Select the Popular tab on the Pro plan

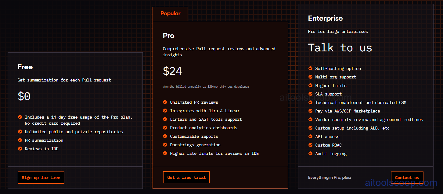[x=170, y=13]
